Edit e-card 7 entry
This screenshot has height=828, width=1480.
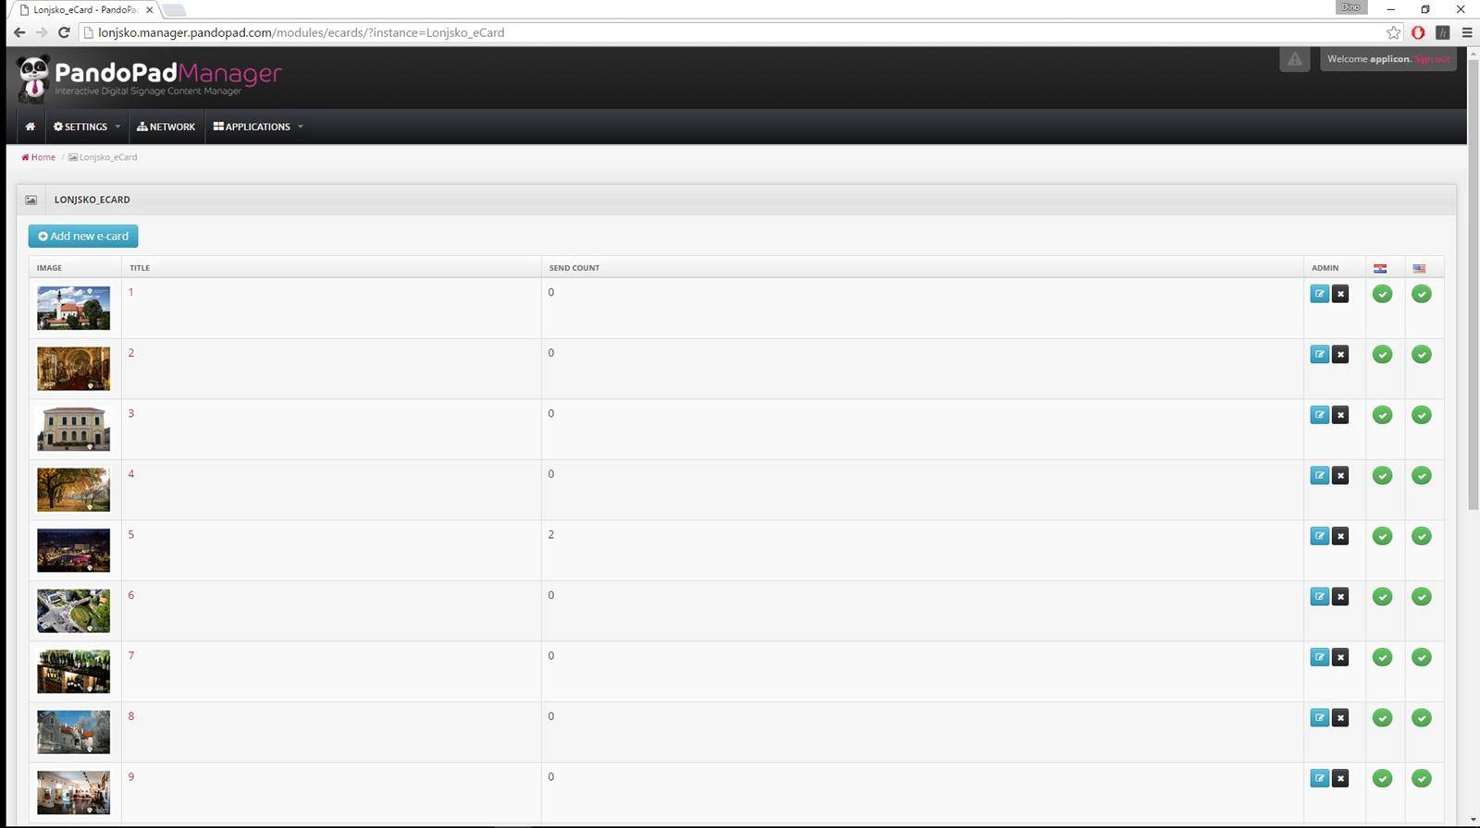coord(1319,657)
